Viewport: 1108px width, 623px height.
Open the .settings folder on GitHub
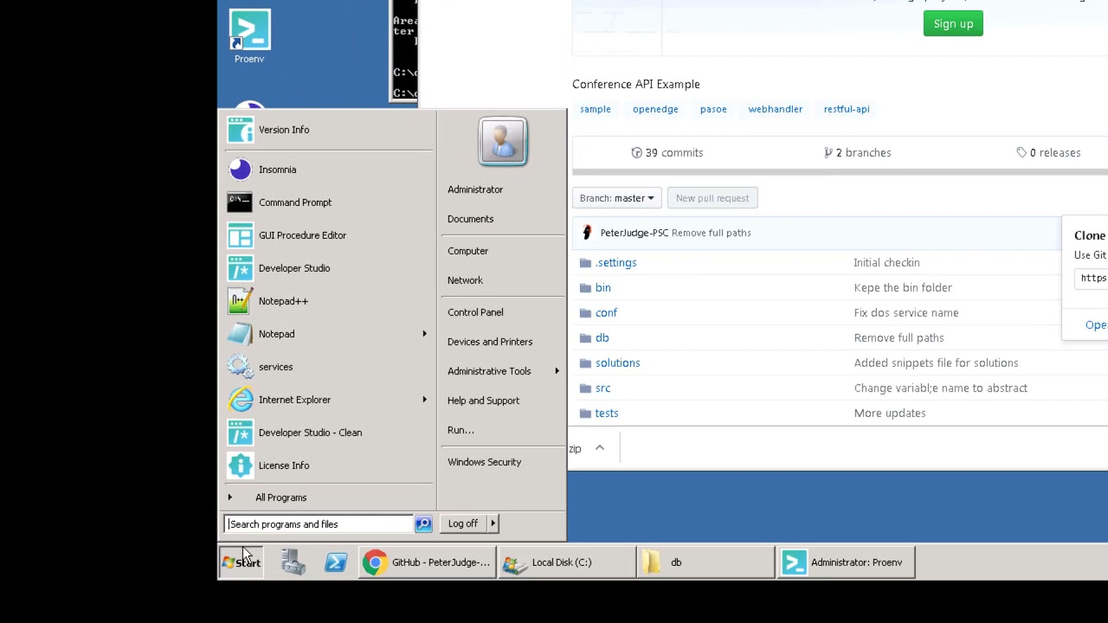click(616, 262)
